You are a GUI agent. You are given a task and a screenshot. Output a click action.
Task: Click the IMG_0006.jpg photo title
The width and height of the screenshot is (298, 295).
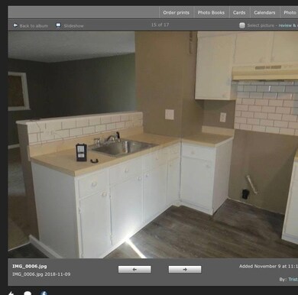pos(30,266)
